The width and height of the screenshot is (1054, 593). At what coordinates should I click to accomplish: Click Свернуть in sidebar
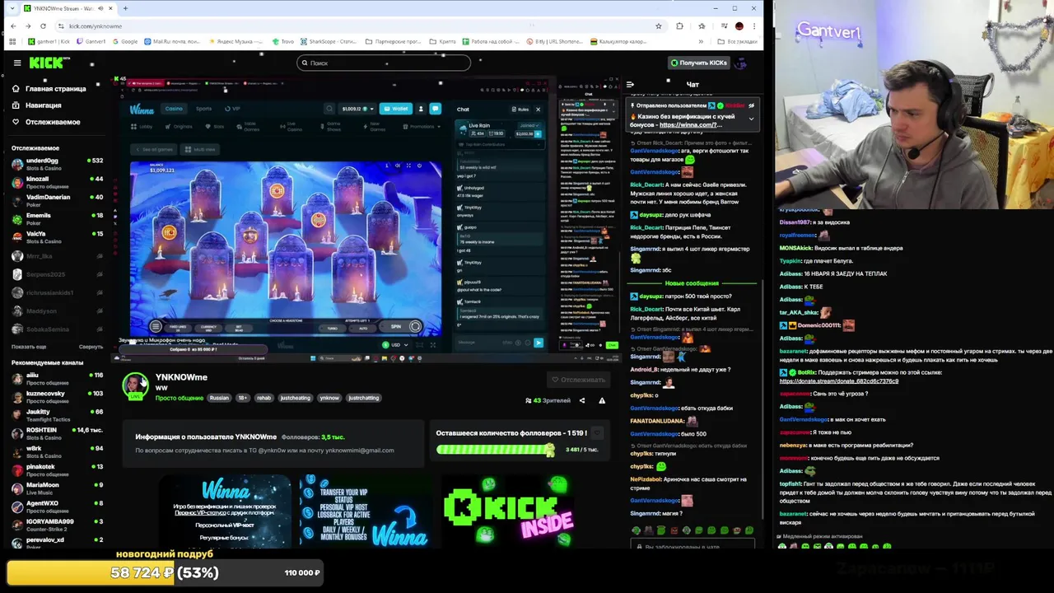91,347
